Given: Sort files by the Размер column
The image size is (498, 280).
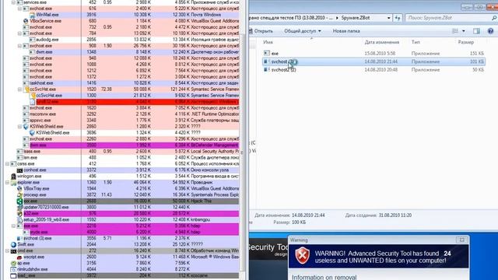Looking at the screenshot, I should tap(466, 42).
